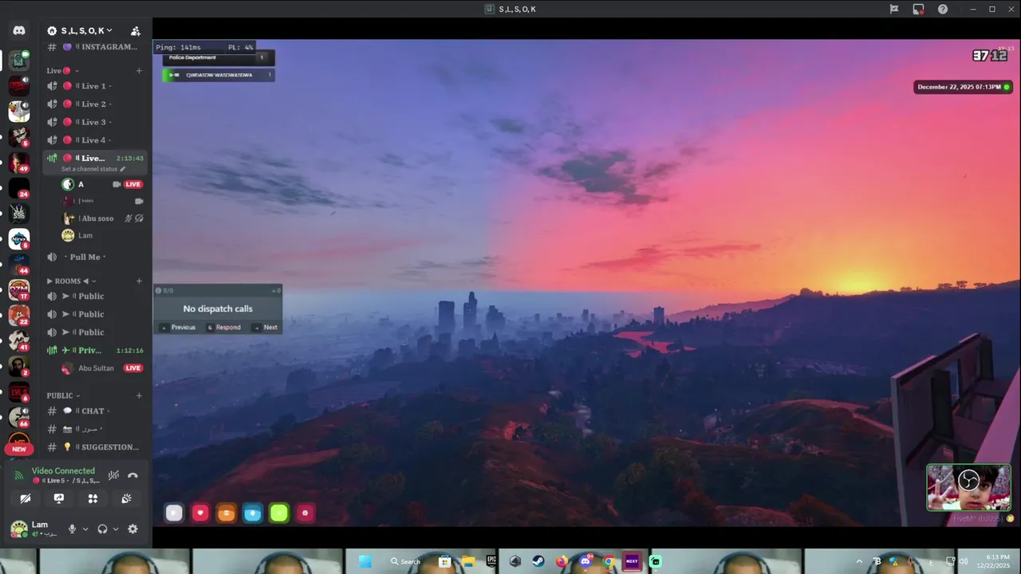Watch Abu Sultan's LIVE stream
1021x574 pixels.
(133, 368)
